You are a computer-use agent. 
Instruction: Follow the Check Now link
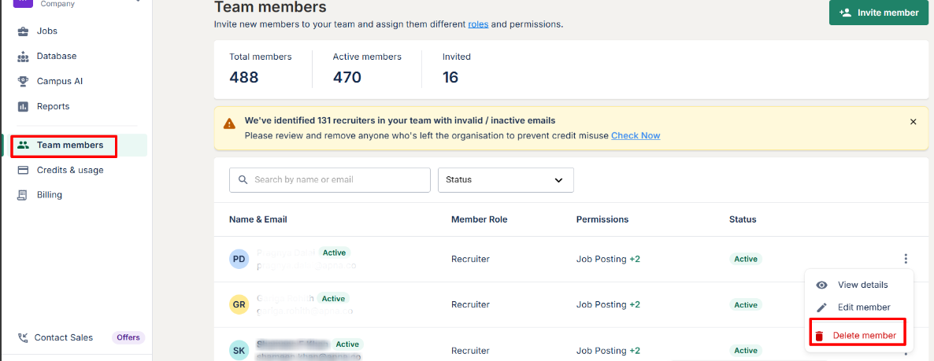coord(636,135)
